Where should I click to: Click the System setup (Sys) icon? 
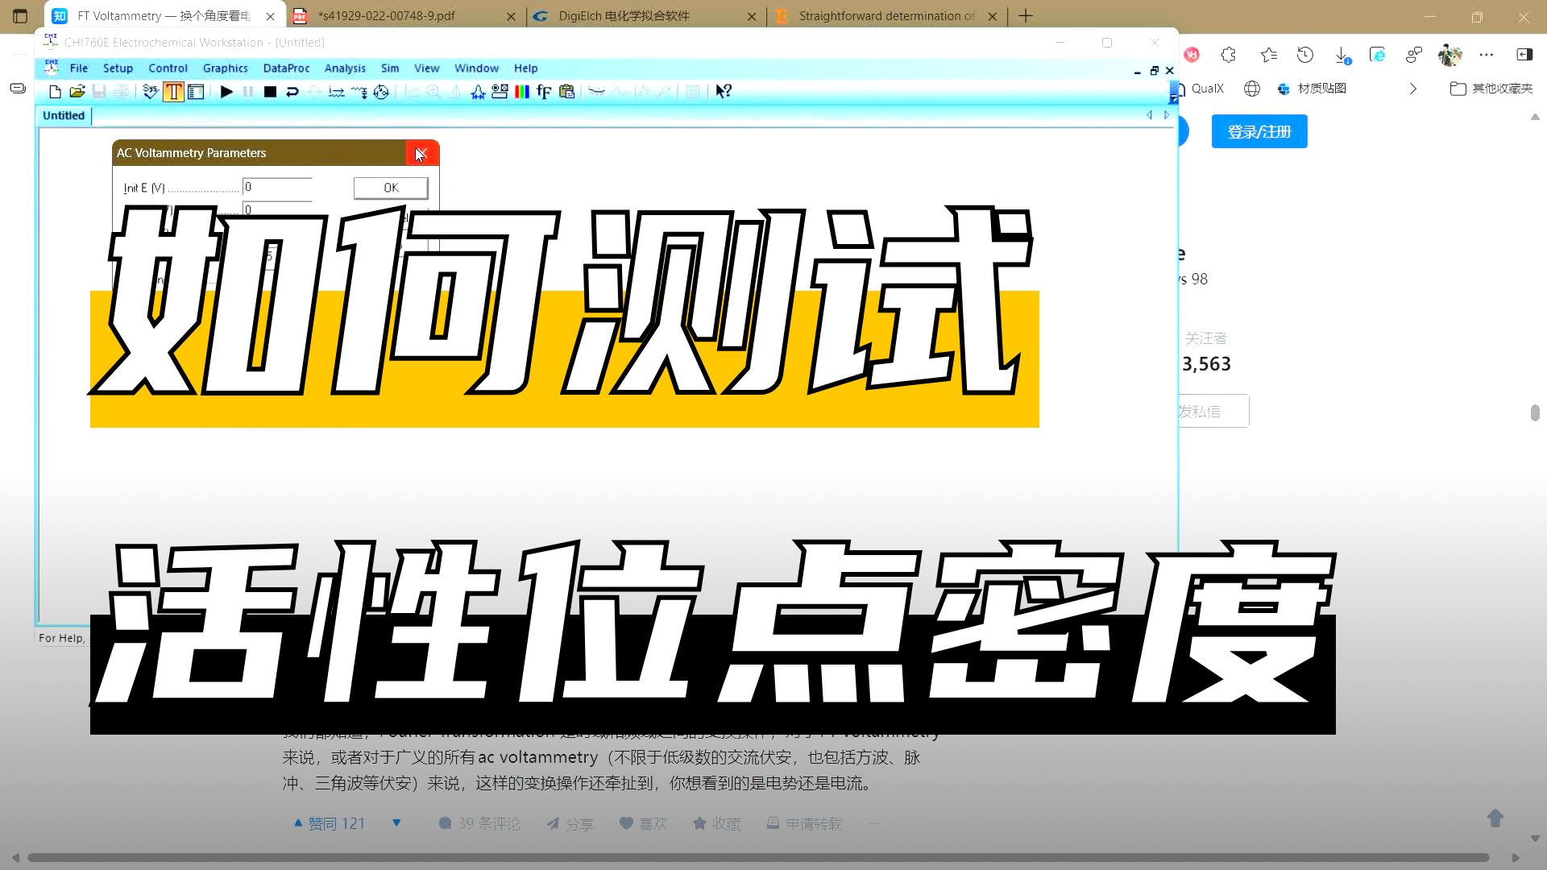click(x=151, y=92)
